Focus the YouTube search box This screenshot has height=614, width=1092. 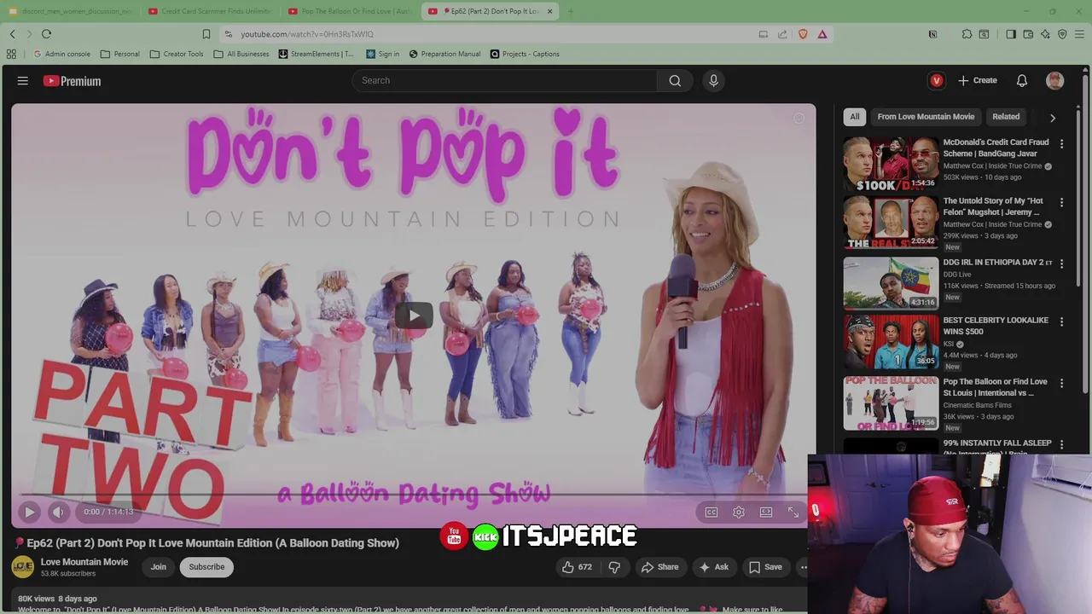(504, 80)
